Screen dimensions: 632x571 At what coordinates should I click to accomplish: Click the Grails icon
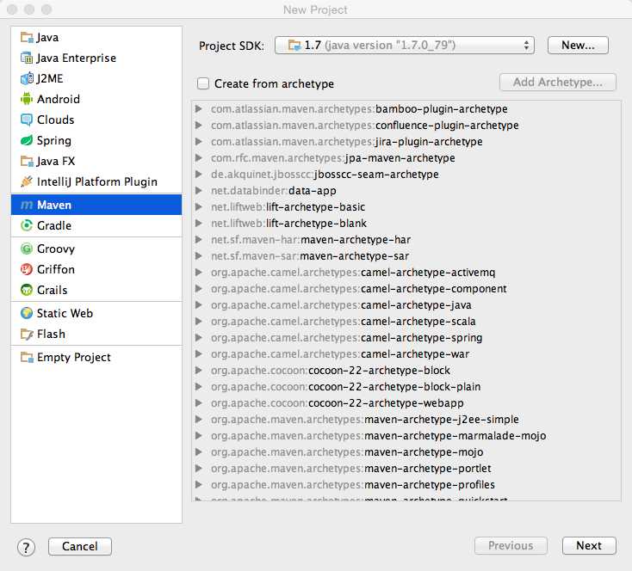click(27, 290)
